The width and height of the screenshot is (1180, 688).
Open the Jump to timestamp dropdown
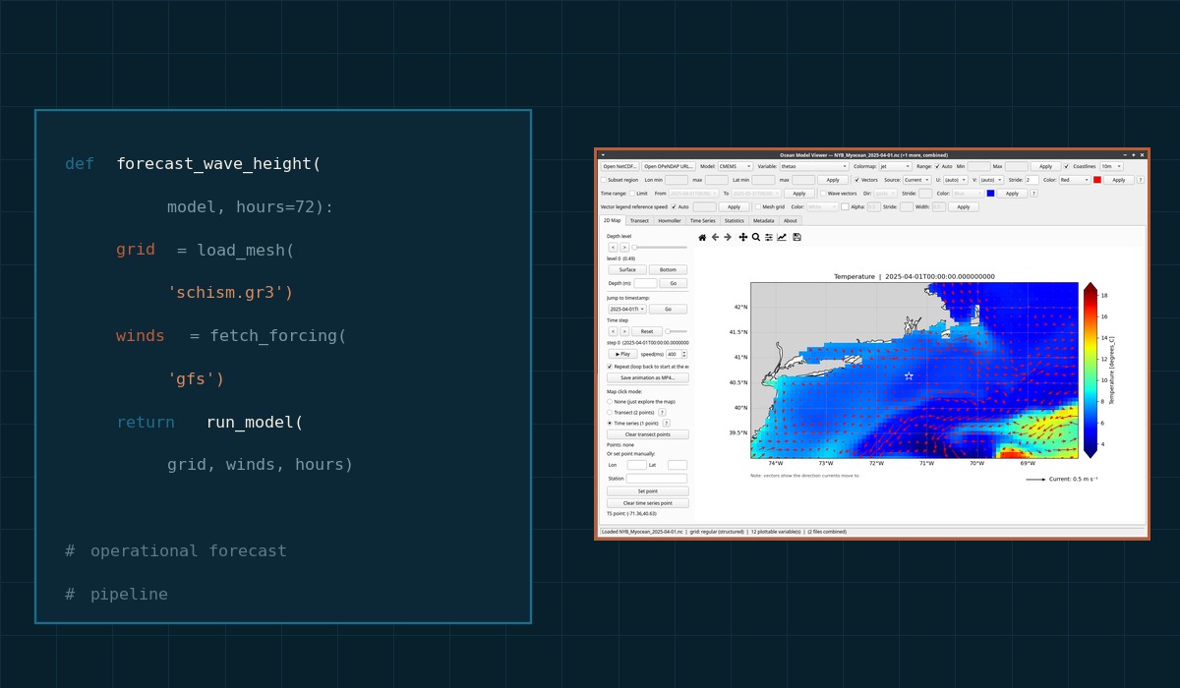tap(627, 309)
